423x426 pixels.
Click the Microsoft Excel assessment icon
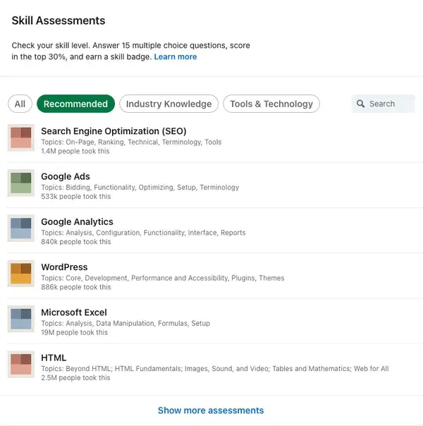tap(20, 319)
